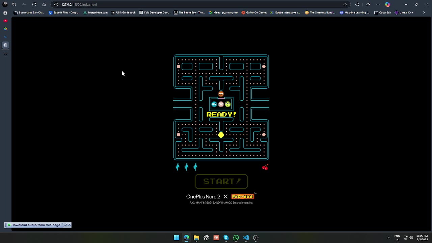Open The Smartest Bundl... bookmark
Viewport: 432px width, 243px height.
(x=320, y=12)
